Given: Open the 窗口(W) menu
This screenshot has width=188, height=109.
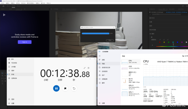Looking at the screenshot, I should coord(43,3).
